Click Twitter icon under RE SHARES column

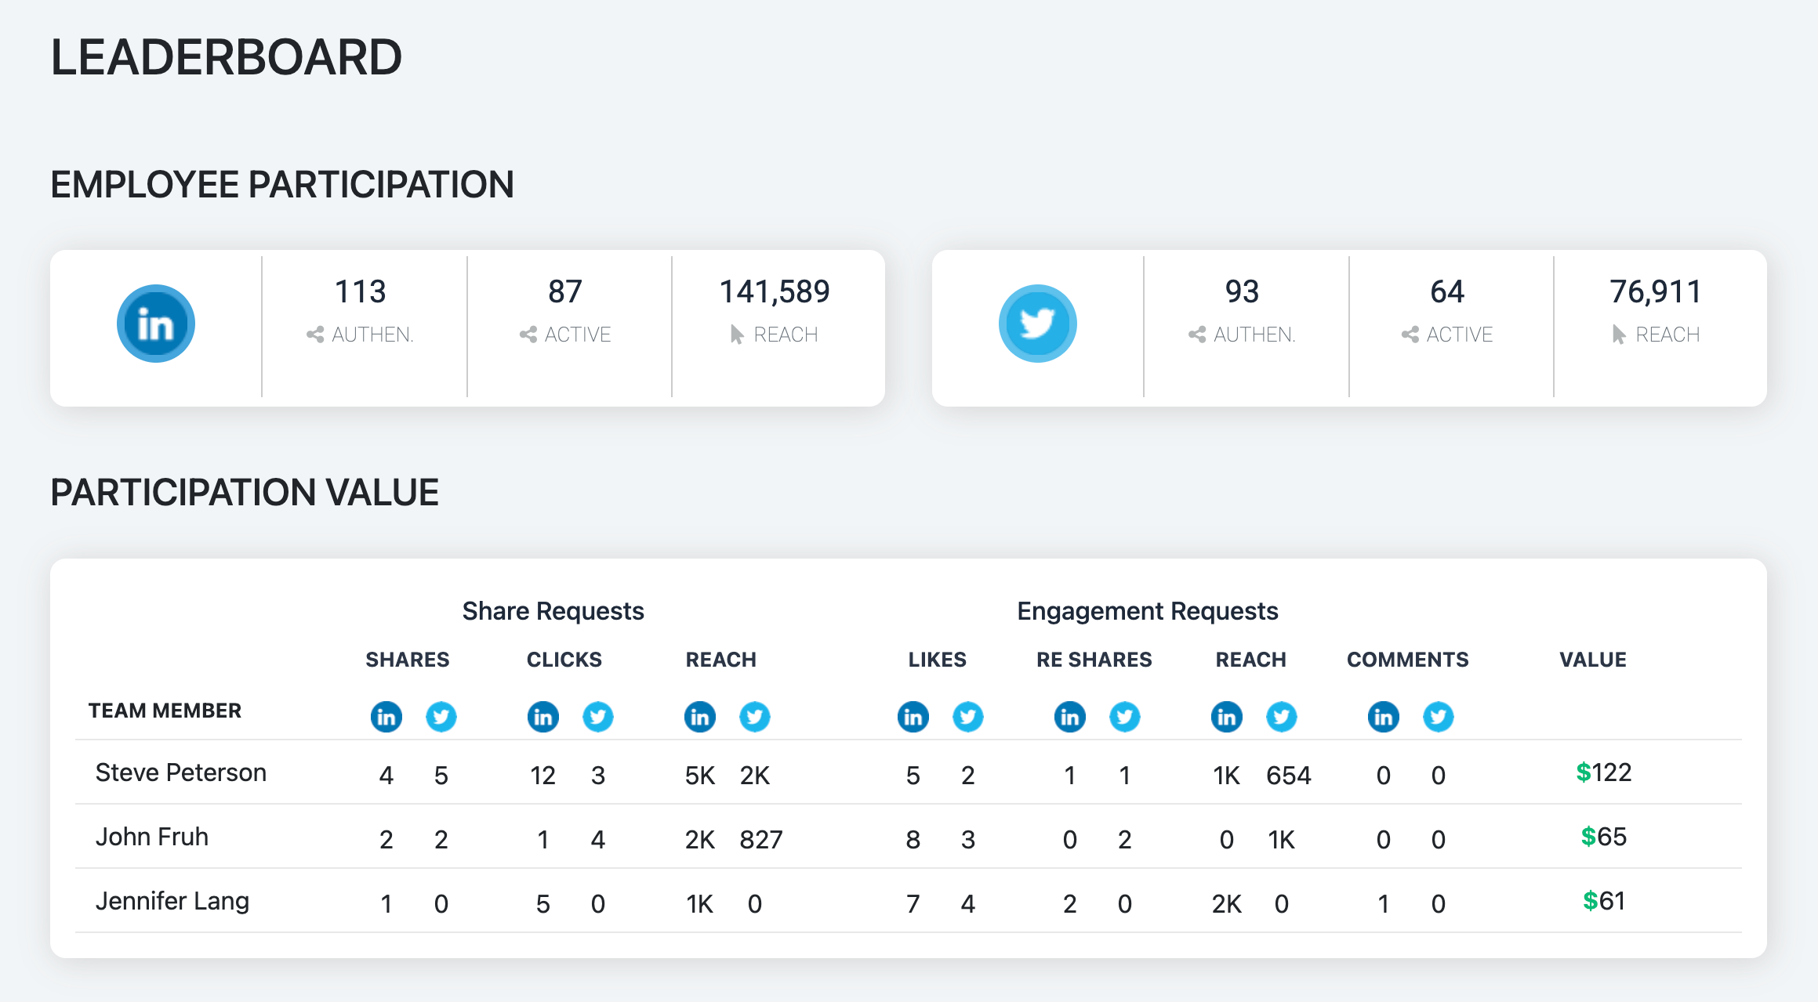pyautogui.click(x=1124, y=717)
